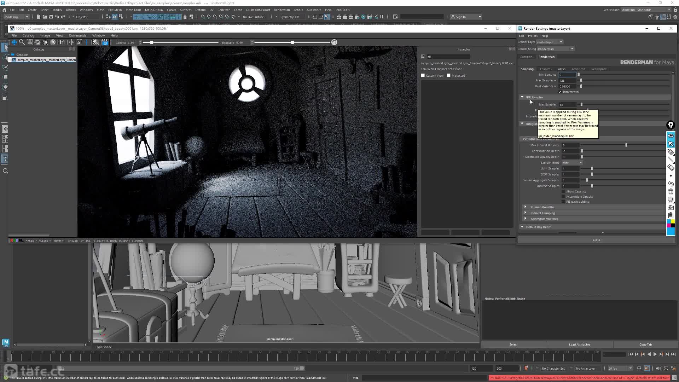Switch to the Features tab
The height and width of the screenshot is (382, 679).
(x=546, y=69)
